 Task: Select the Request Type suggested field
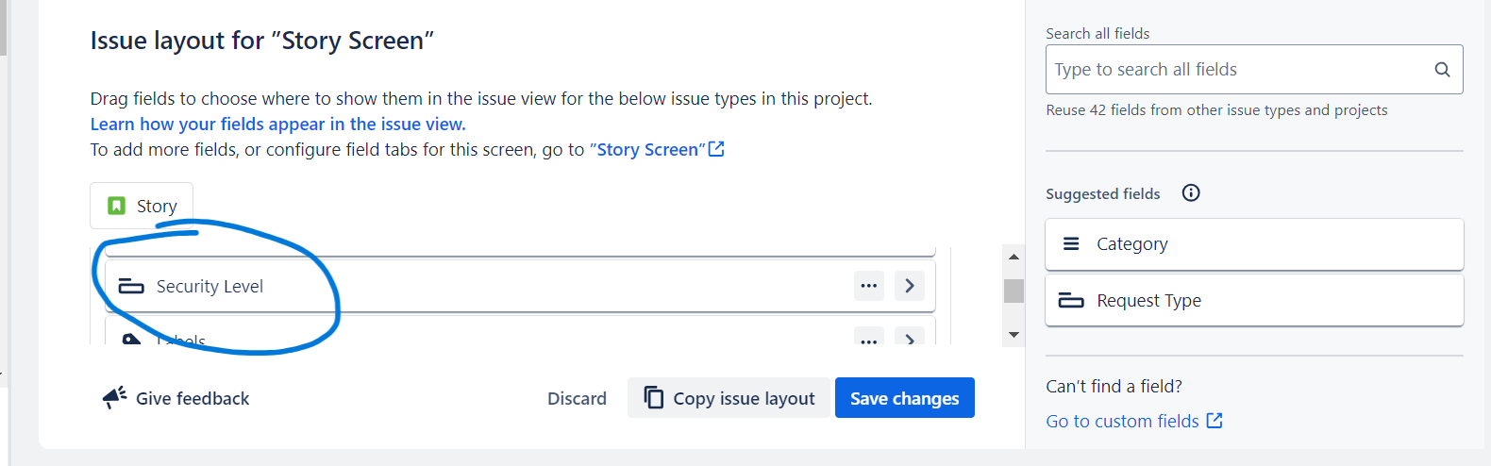[1254, 300]
